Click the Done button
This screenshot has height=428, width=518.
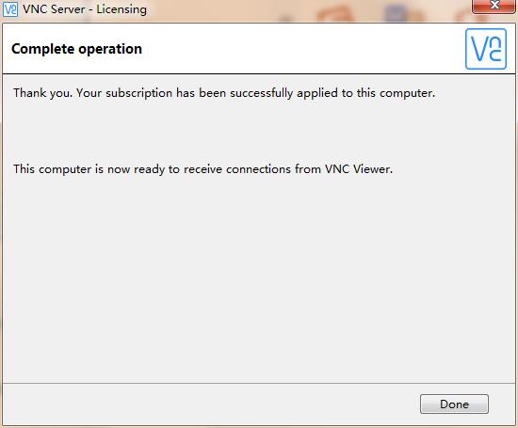[x=454, y=404]
